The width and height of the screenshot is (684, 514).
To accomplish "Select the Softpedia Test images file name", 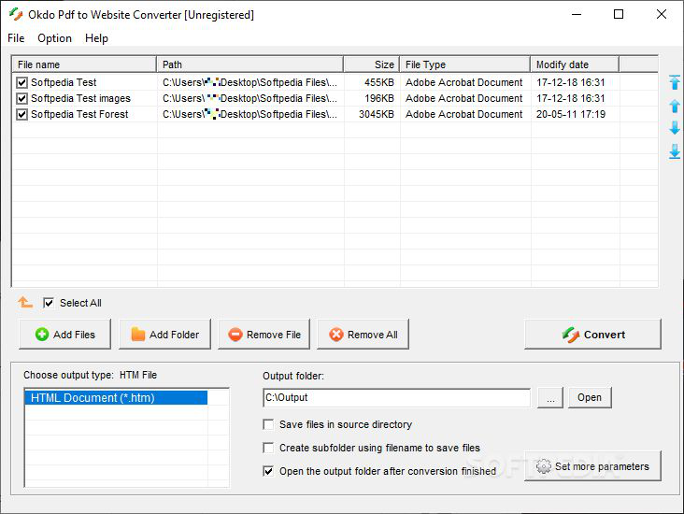I will pos(80,99).
